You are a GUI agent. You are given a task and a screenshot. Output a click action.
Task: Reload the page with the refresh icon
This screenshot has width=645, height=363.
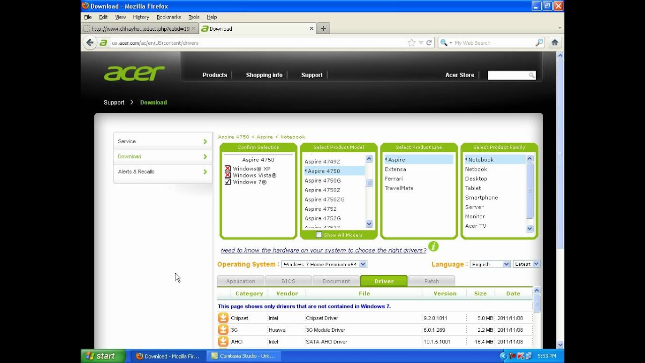(429, 43)
